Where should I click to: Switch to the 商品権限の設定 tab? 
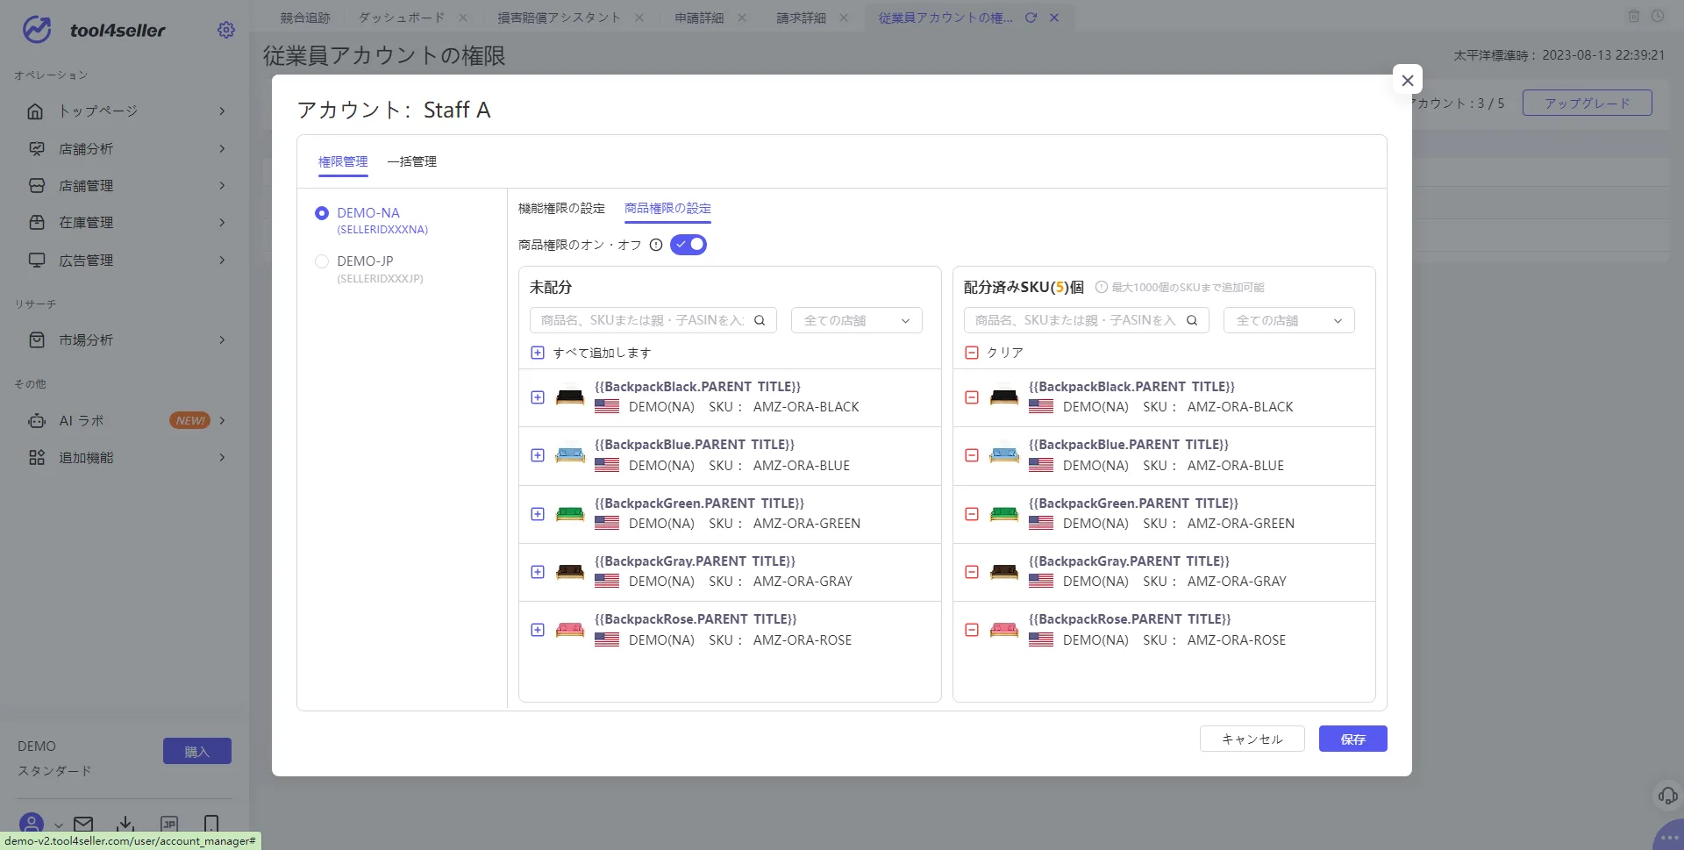point(667,209)
